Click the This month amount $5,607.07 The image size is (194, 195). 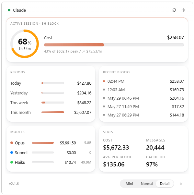coord(83,112)
